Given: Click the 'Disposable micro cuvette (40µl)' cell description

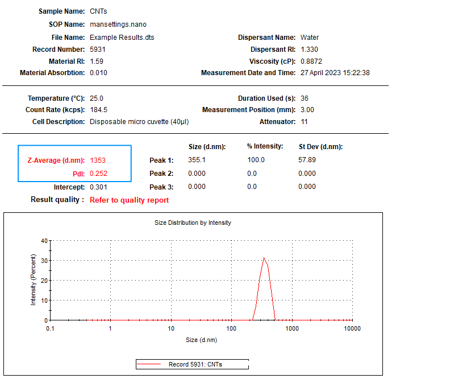Looking at the screenshot, I should point(139,122).
